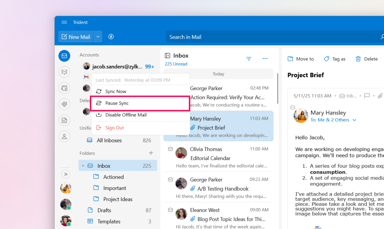Click Sign Out in the account menu
The height and width of the screenshot is (229, 384).
[x=115, y=128]
